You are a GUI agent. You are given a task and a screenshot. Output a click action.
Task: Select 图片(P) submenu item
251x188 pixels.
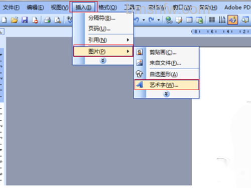point(103,51)
